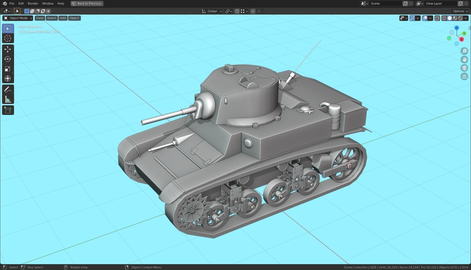471x270 pixels.
Task: Open the viewport Add menu
Action: click(x=63, y=18)
